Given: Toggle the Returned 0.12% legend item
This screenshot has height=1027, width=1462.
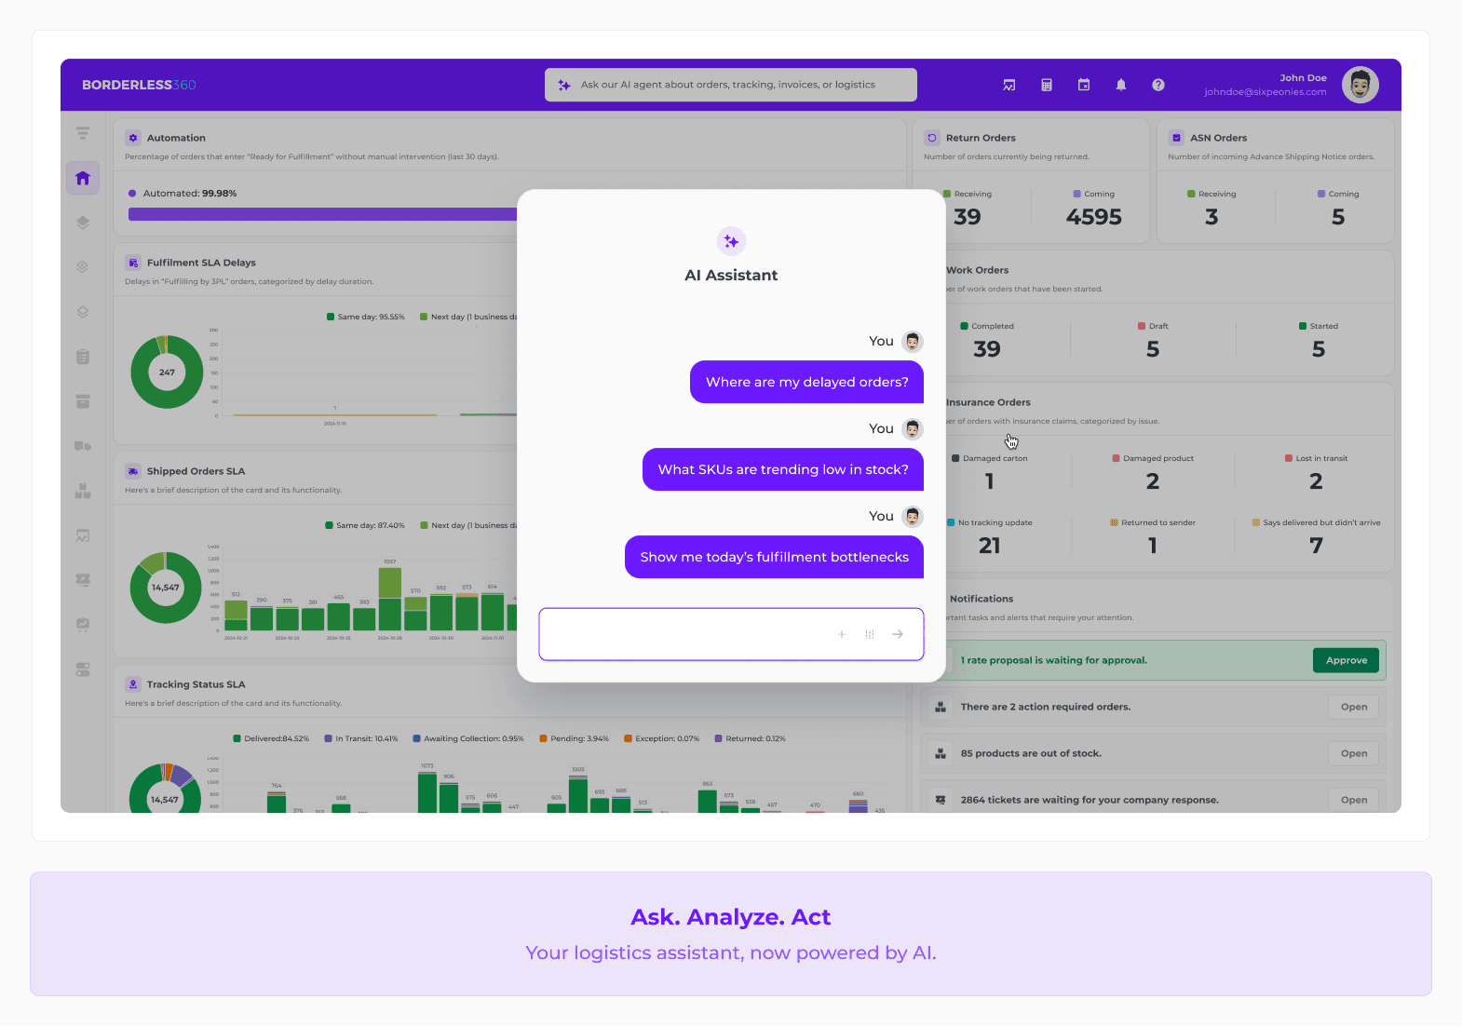Looking at the screenshot, I should 751,738.
